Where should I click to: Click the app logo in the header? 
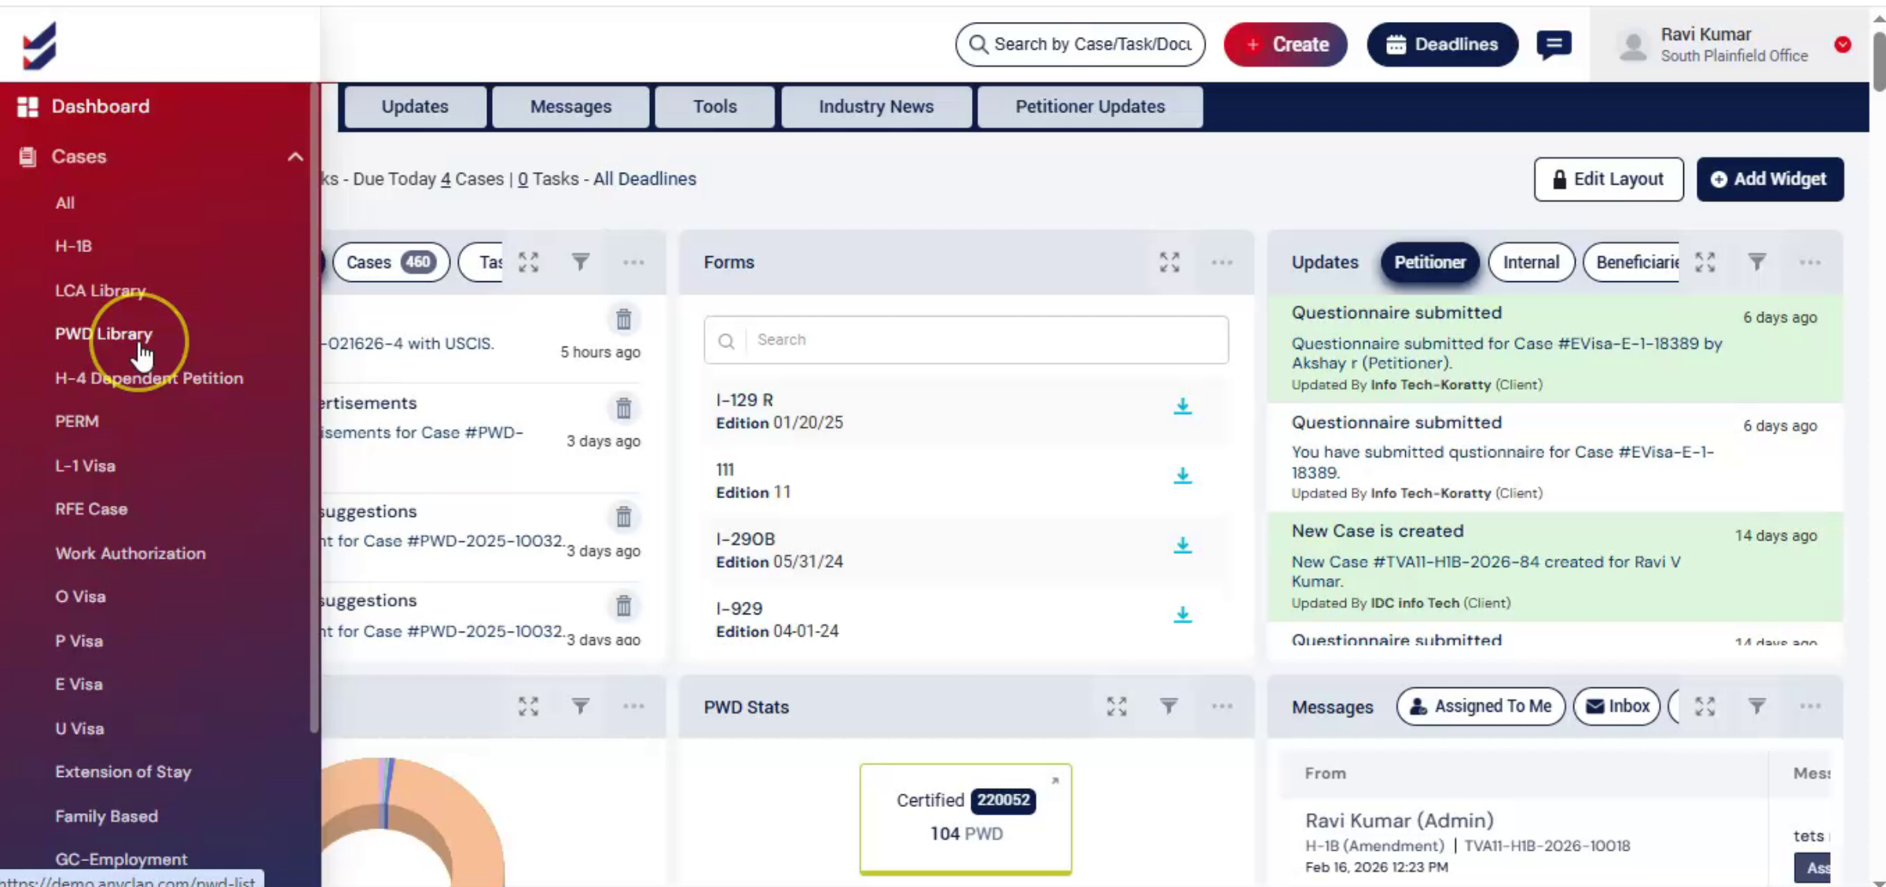(39, 46)
